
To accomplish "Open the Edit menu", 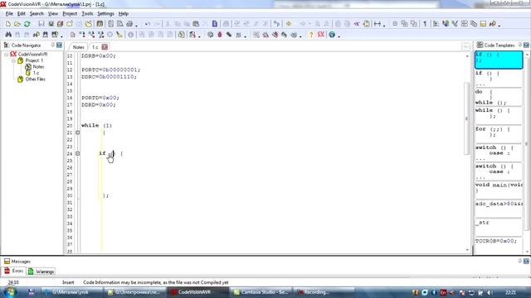I will coord(22,14).
